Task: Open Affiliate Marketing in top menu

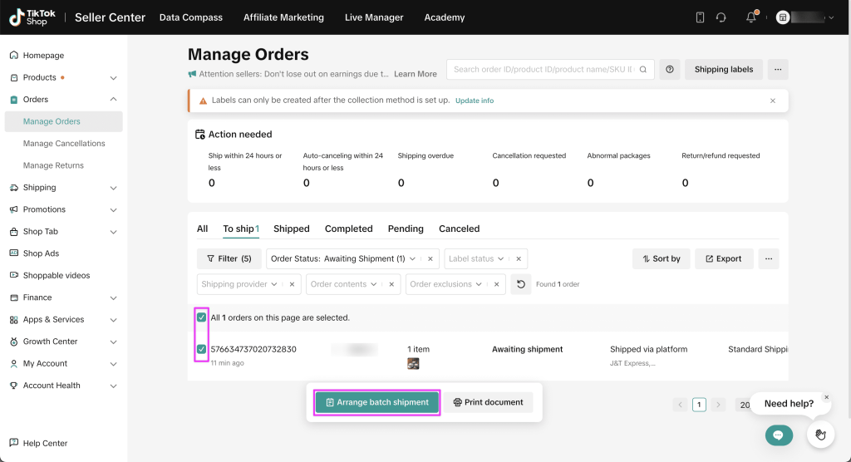Action: pos(283,17)
